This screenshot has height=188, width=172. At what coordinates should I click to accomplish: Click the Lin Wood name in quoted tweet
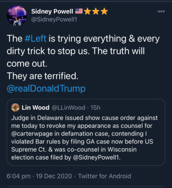click(x=35, y=107)
